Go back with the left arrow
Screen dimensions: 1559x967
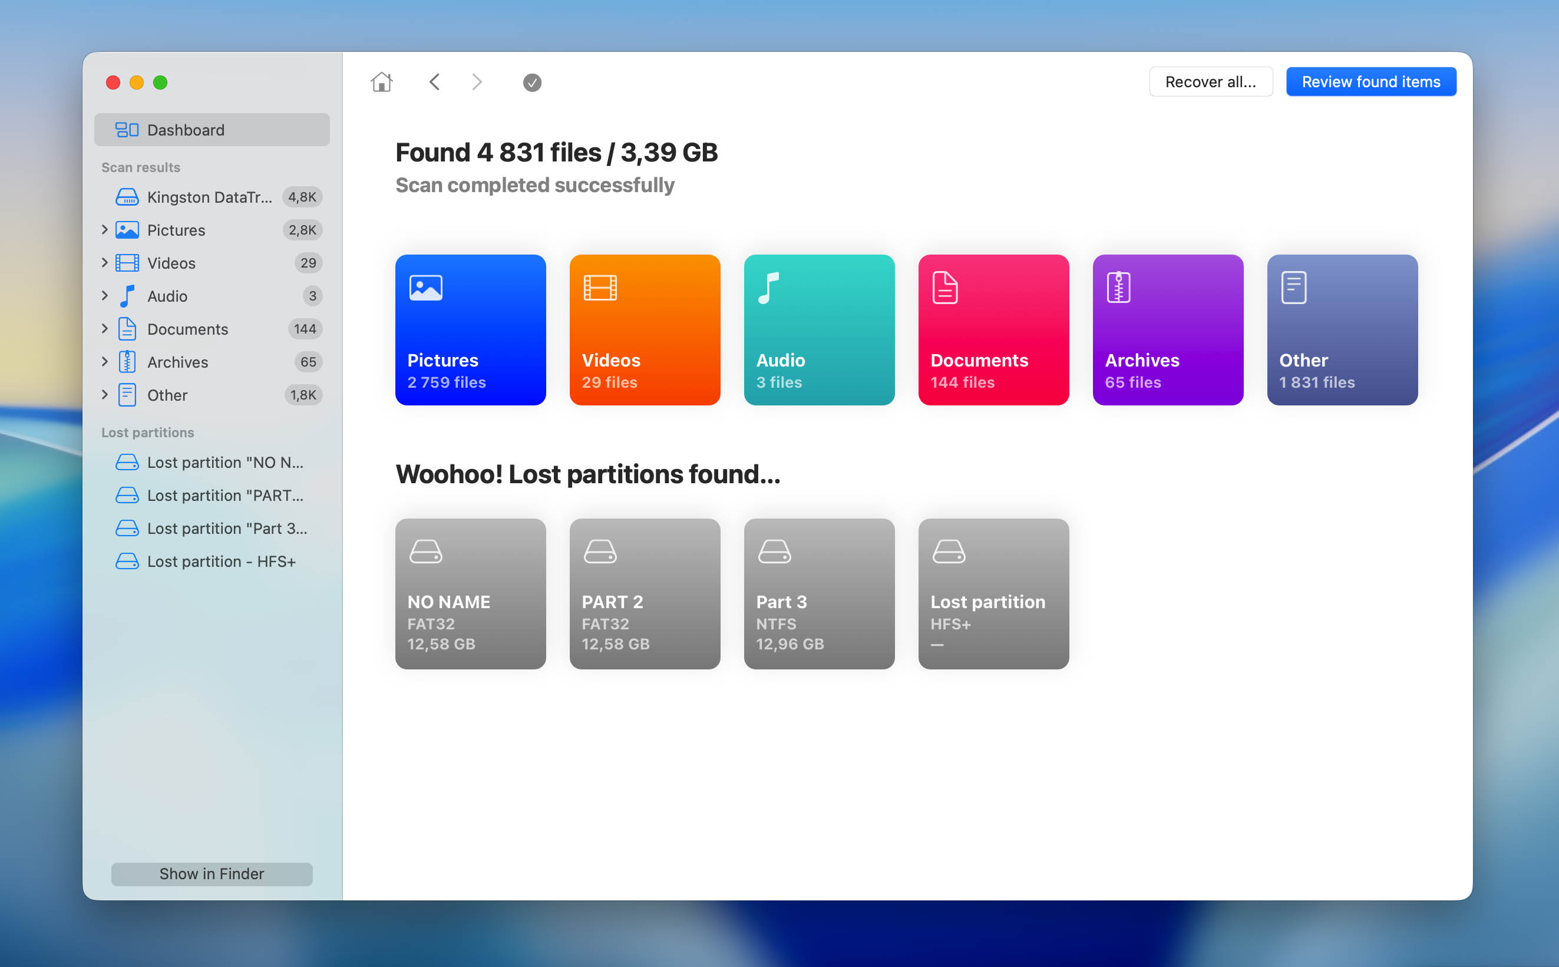click(434, 82)
